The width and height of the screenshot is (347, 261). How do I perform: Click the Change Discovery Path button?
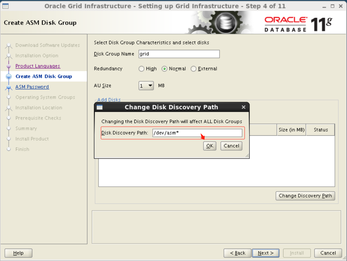[x=305, y=196]
